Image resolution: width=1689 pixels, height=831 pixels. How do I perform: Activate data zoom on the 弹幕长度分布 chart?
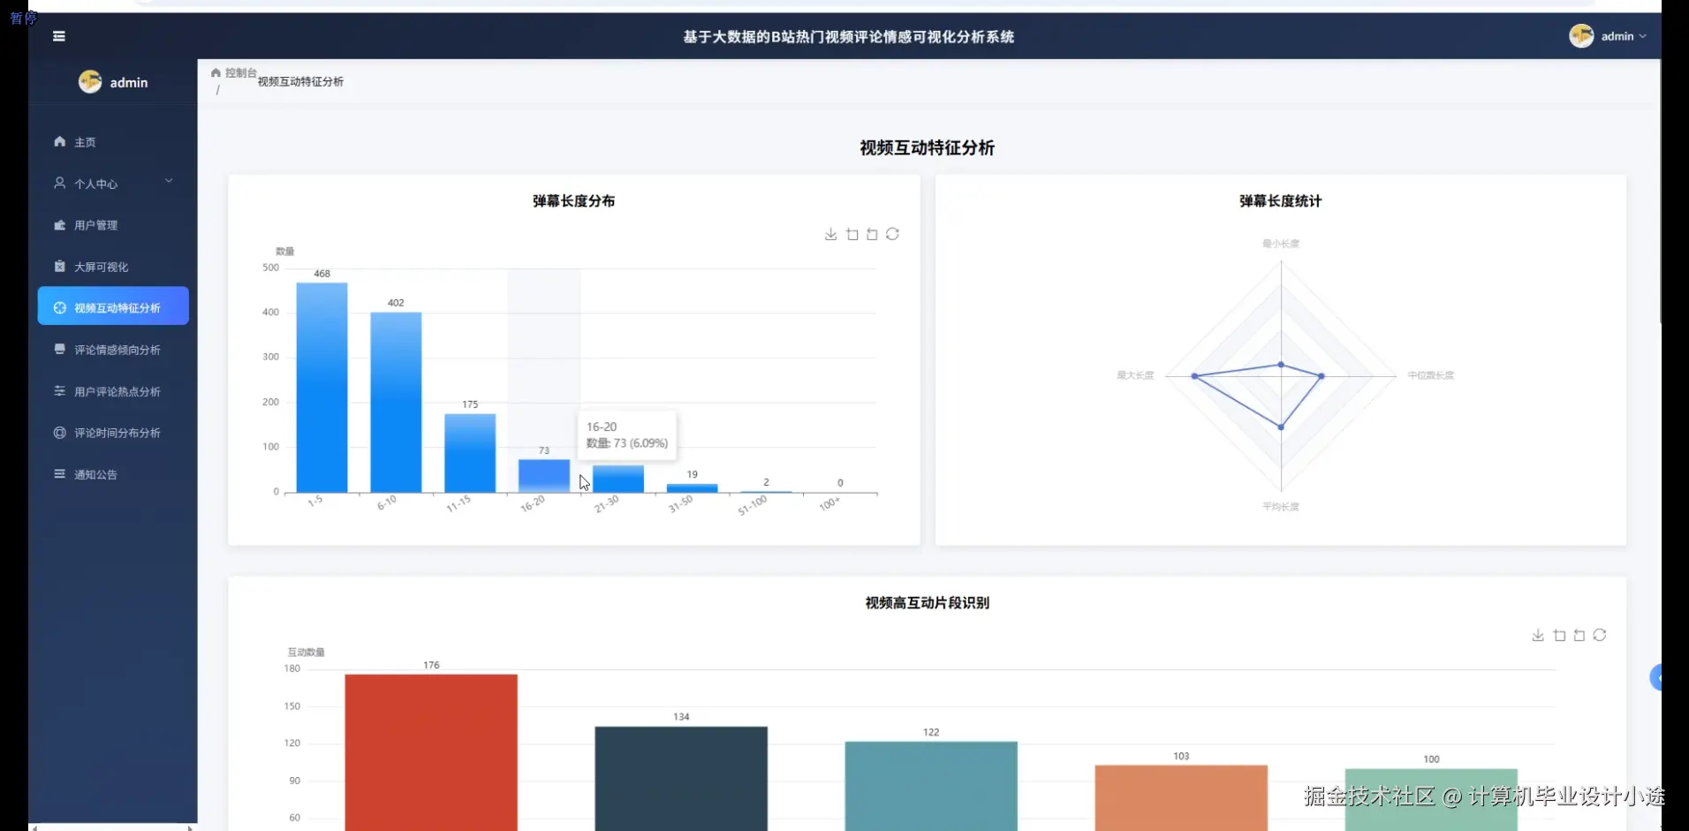coord(851,234)
